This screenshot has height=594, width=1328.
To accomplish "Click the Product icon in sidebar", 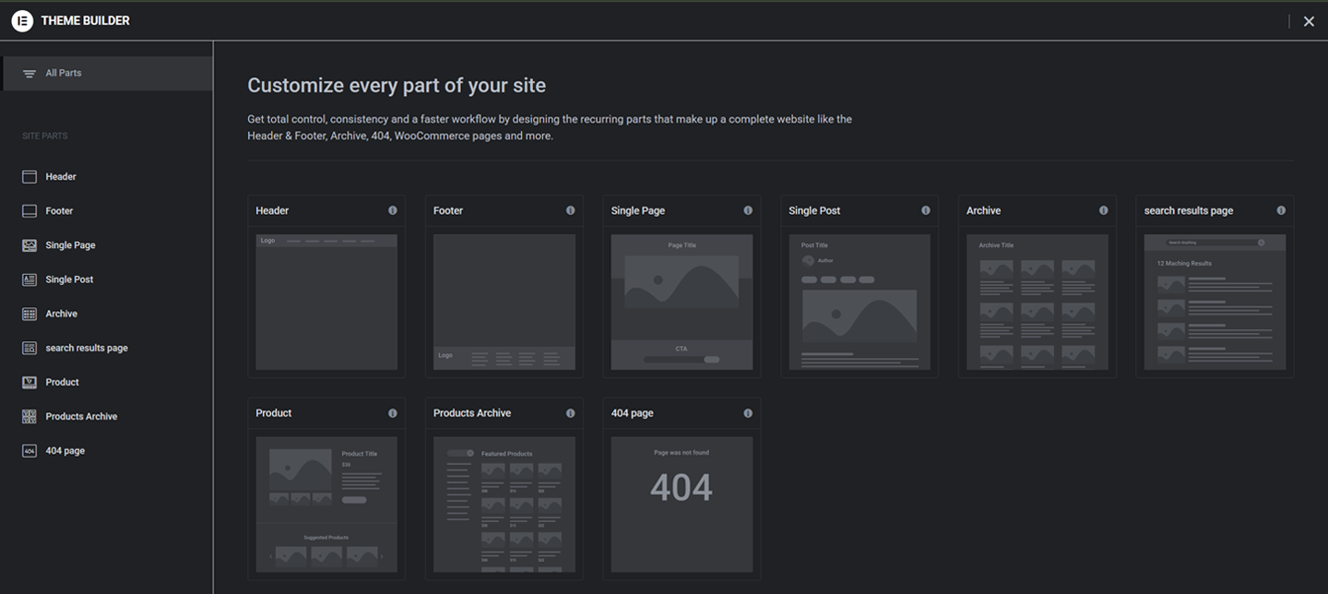I will tap(30, 382).
